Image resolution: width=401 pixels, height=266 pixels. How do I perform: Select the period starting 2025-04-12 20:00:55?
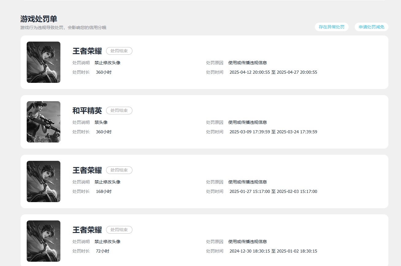tap(273, 72)
